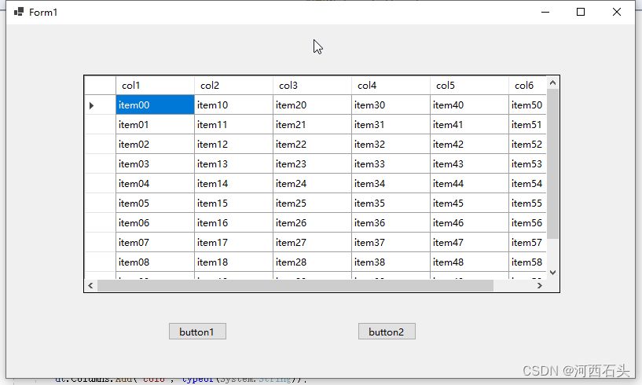Sort by col1 column header
Image resolution: width=642 pixels, height=385 pixels.
point(155,85)
